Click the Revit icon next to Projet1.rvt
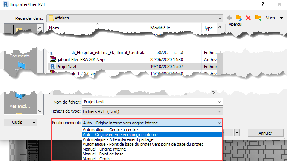This screenshot has height=161, width=287. [x=53, y=67]
